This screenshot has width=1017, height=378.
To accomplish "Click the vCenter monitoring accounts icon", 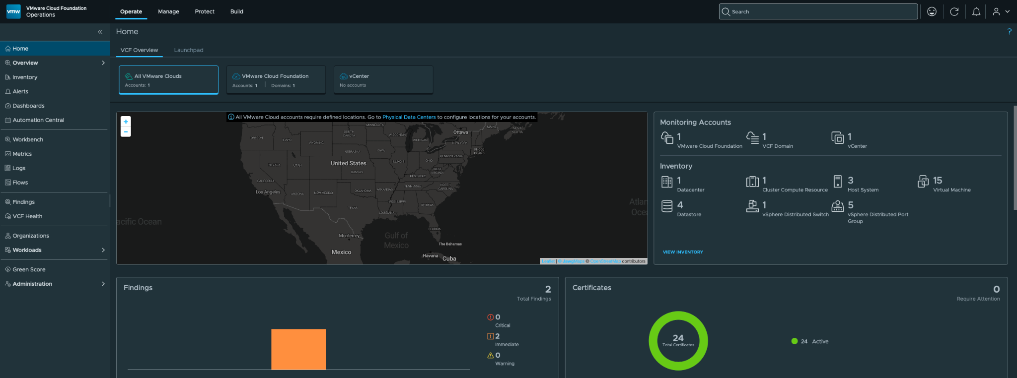I will coord(837,137).
